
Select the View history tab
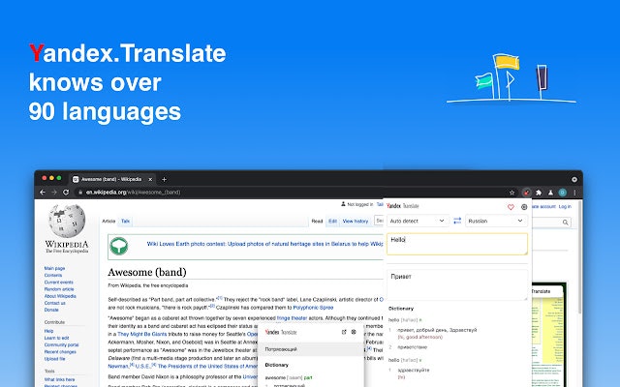coord(356,222)
